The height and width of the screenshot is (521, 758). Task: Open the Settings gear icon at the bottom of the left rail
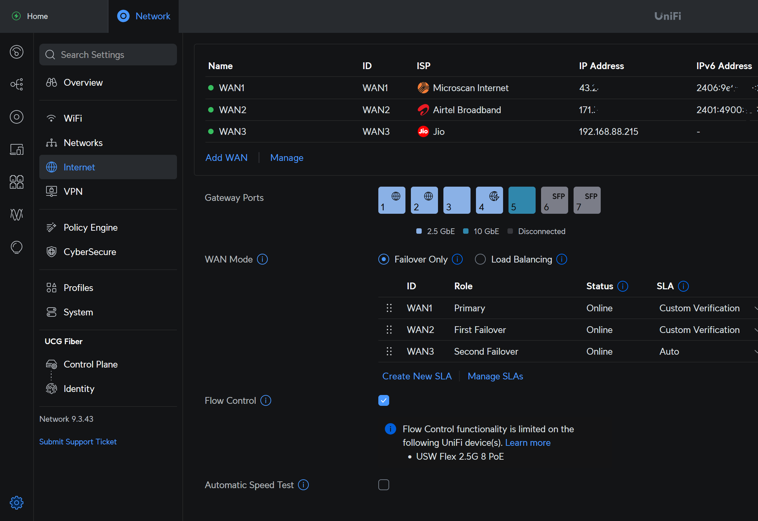point(17,503)
